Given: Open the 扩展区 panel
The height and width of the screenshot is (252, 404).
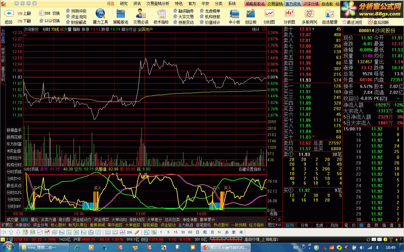Looking at the screenshot, I should [7, 225].
